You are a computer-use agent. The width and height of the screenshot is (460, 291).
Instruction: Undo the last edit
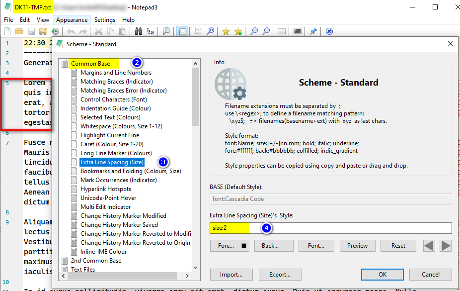coord(71,31)
